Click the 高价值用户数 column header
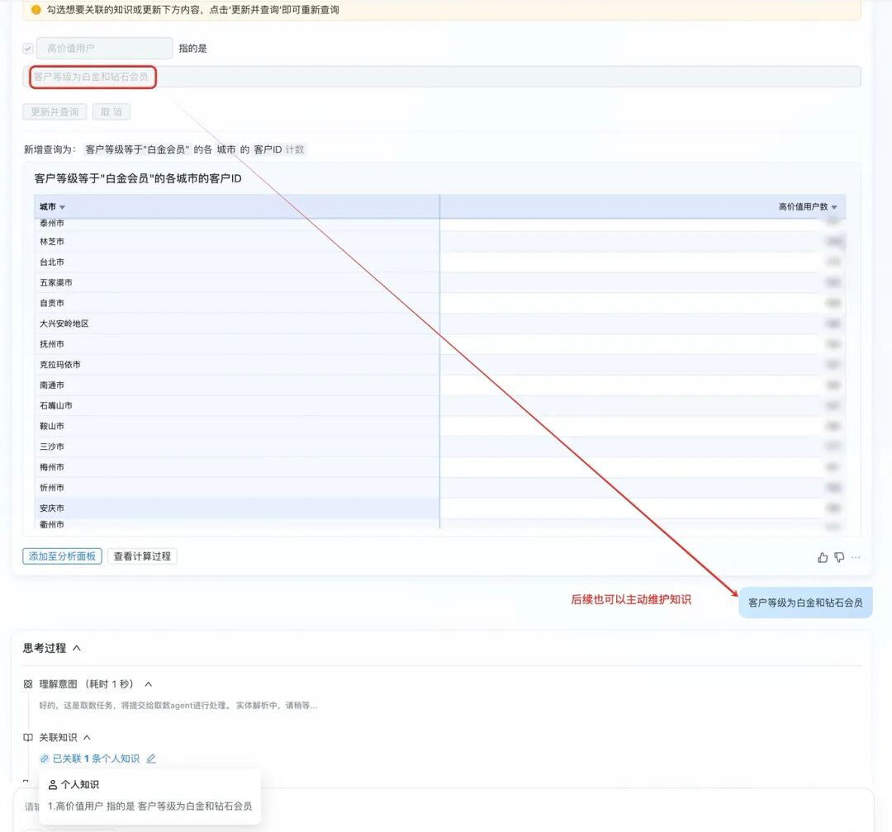The height and width of the screenshot is (832, 892). 643,207
